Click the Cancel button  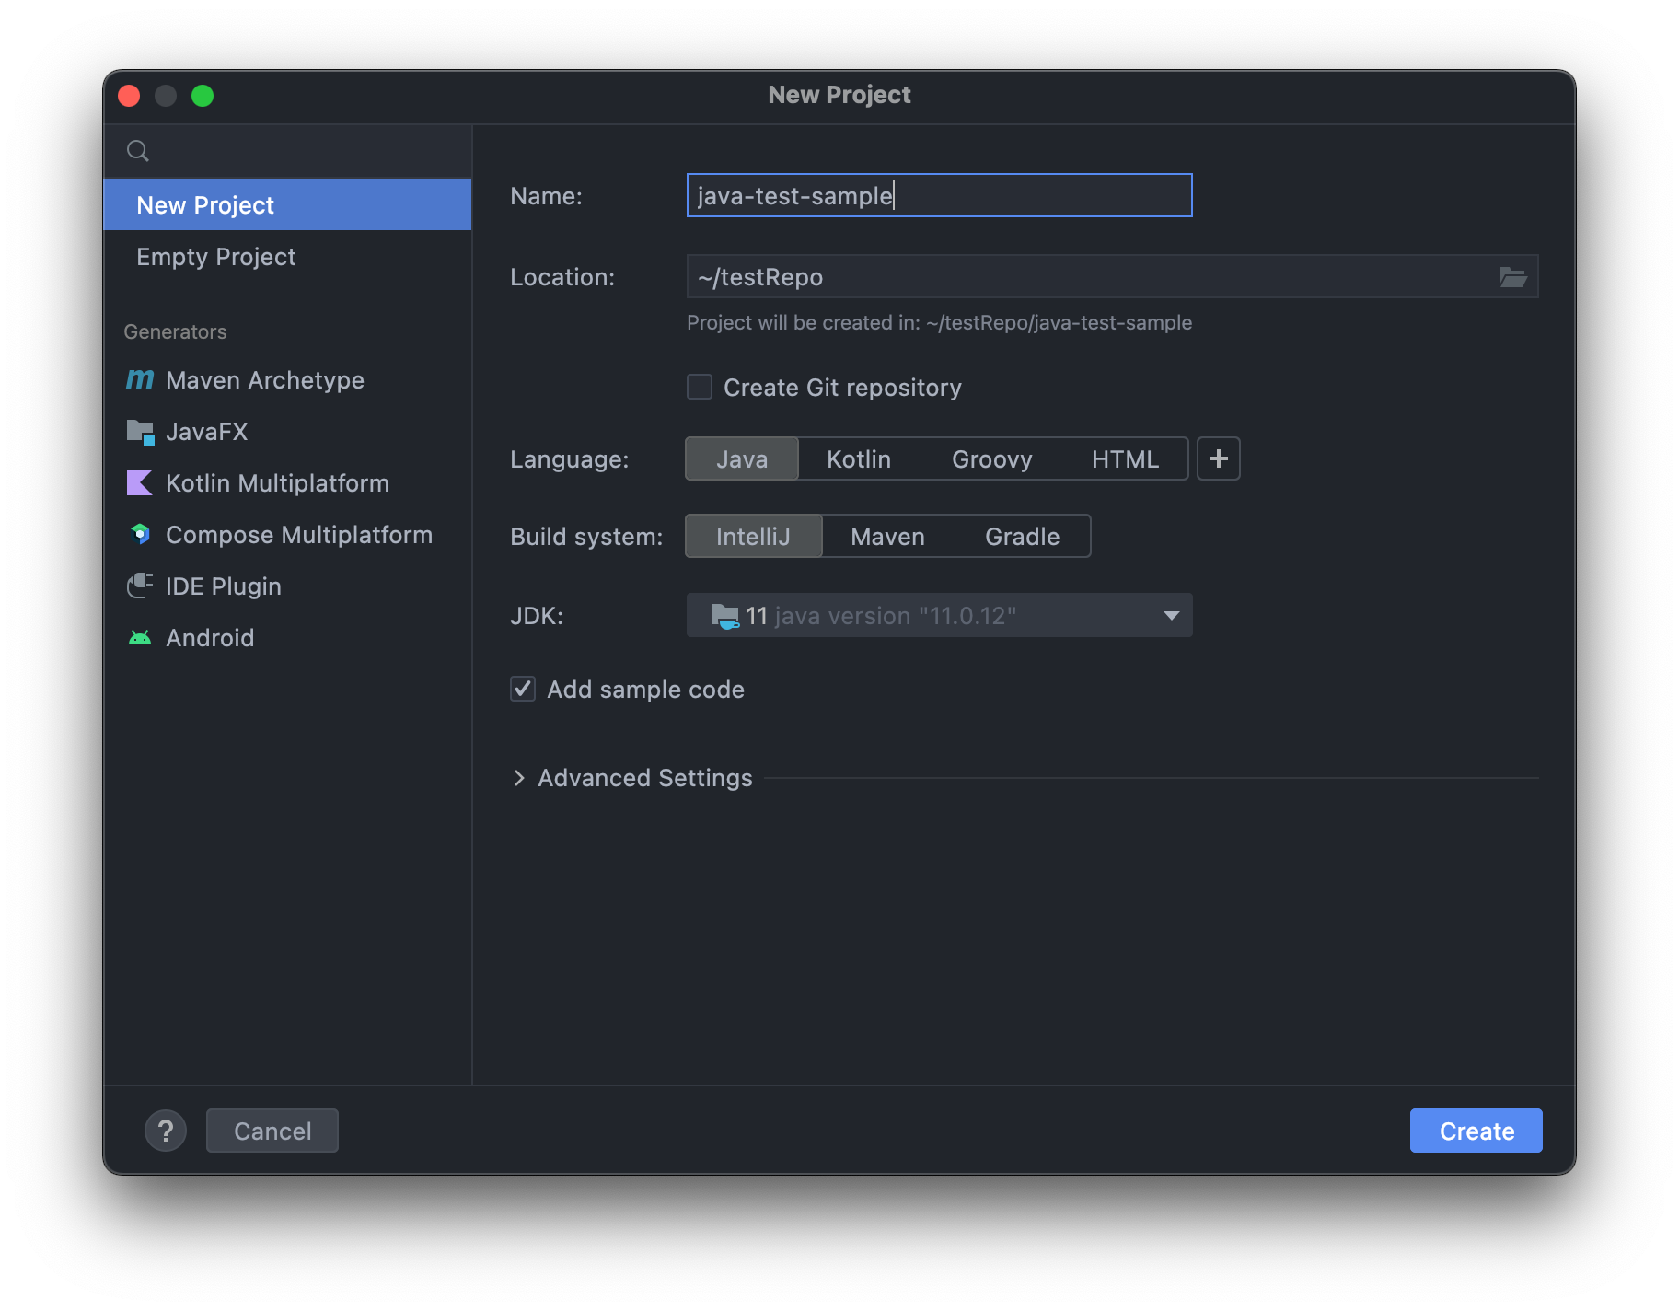click(x=272, y=1131)
